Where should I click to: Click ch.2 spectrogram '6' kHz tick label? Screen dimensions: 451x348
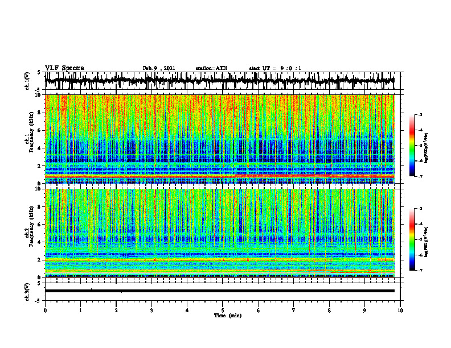tap(40, 225)
